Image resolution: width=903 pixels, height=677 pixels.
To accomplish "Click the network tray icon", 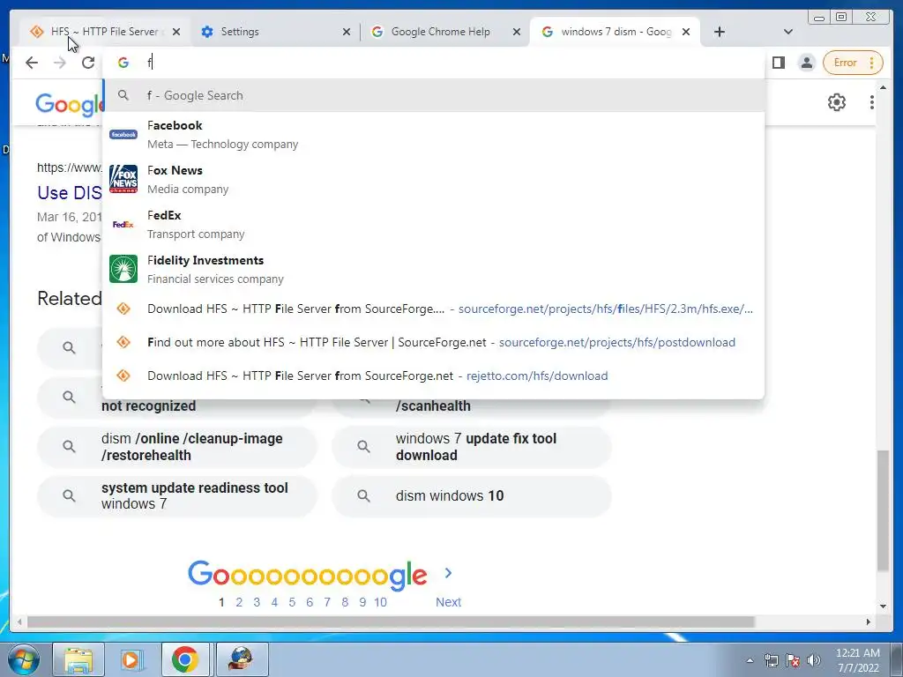I will click(x=771, y=660).
